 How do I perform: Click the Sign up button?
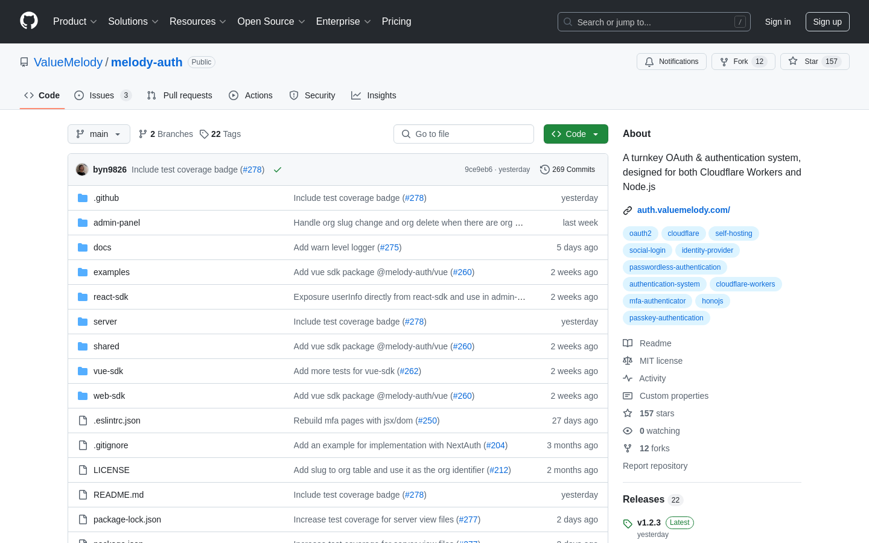827,22
